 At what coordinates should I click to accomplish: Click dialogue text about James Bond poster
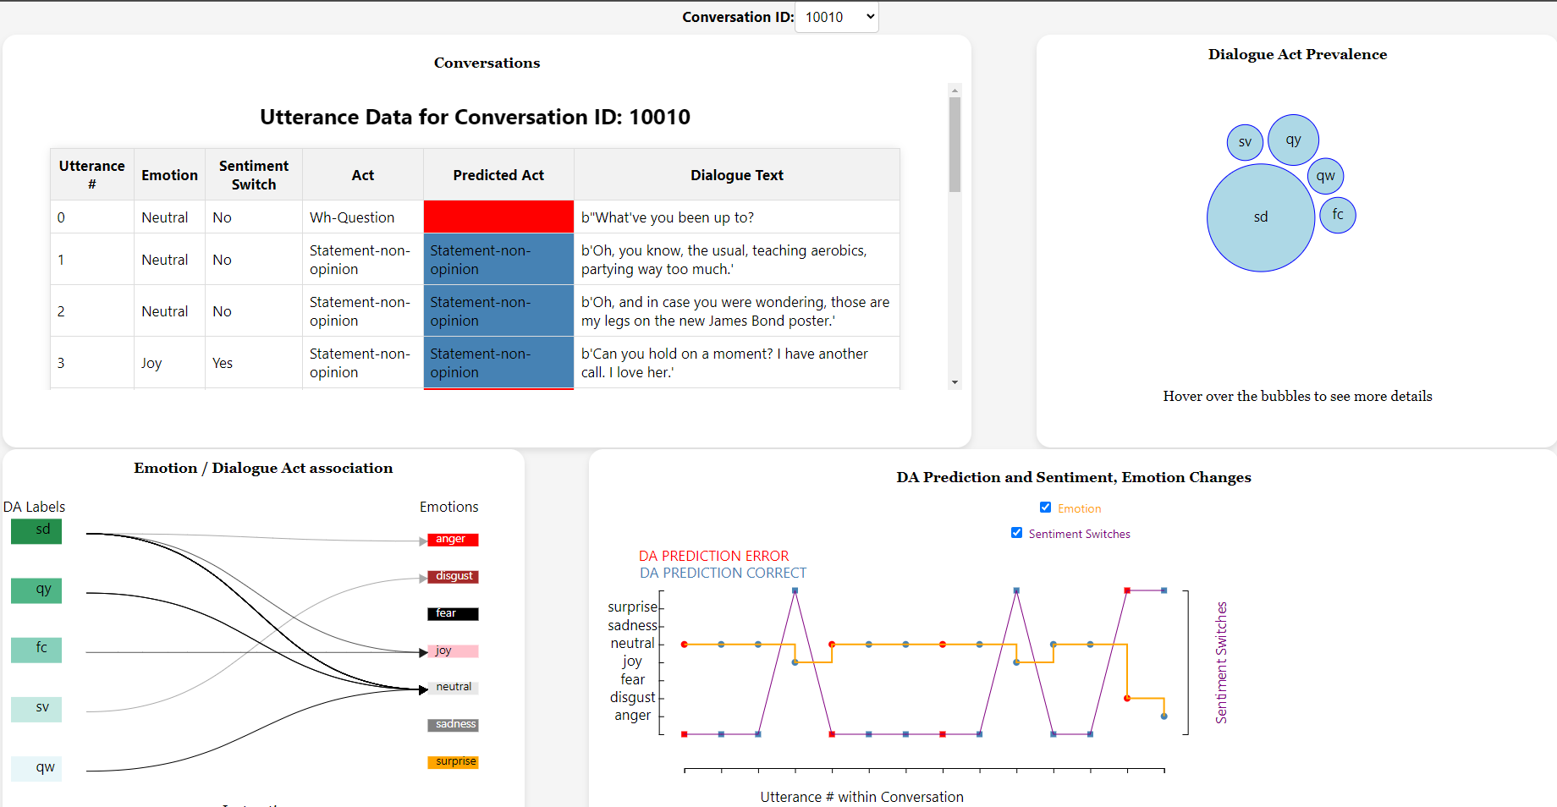tap(735, 311)
